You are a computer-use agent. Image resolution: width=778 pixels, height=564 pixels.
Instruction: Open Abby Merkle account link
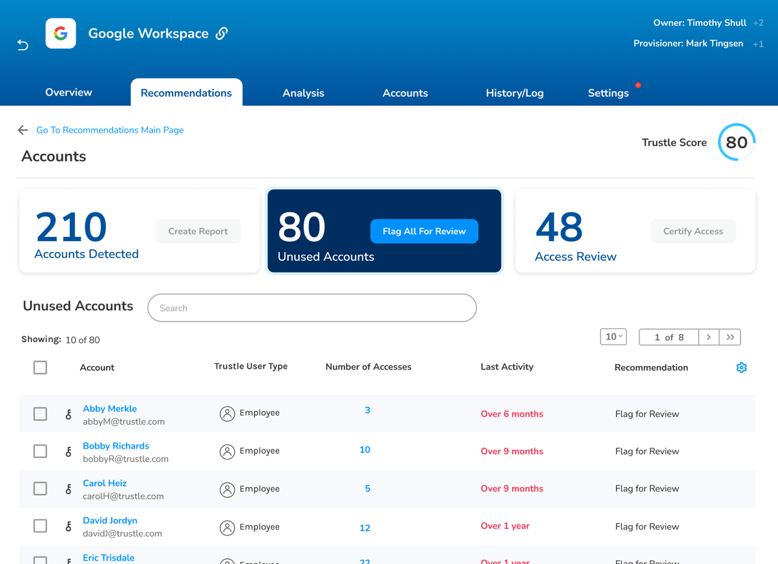[x=110, y=408]
